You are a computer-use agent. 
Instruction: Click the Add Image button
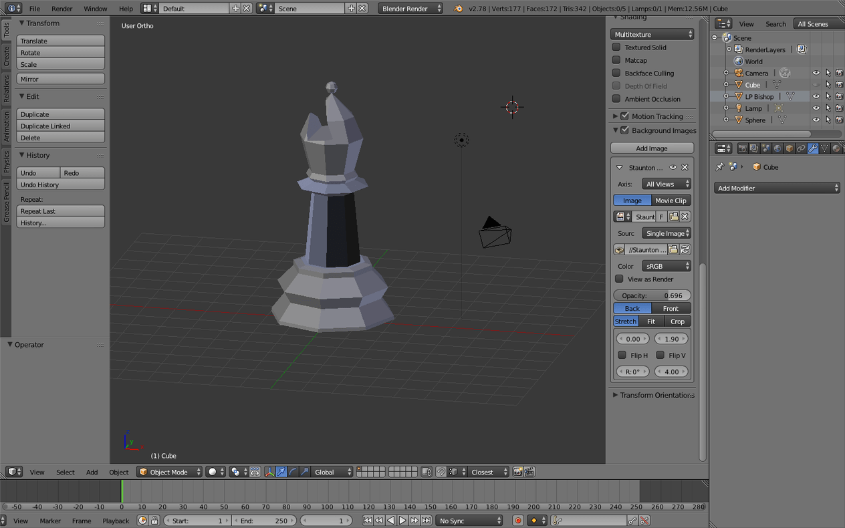coord(651,148)
